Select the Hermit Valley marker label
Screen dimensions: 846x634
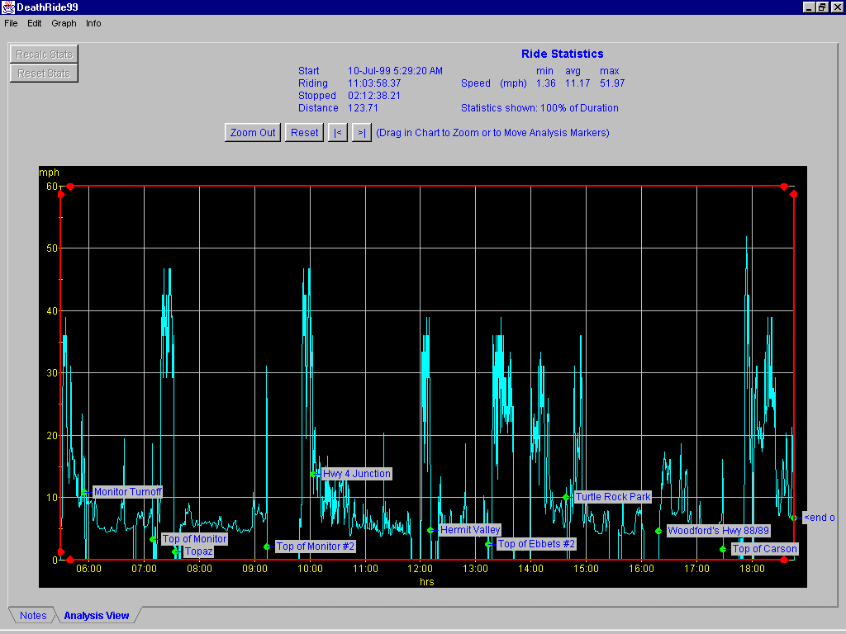click(470, 529)
